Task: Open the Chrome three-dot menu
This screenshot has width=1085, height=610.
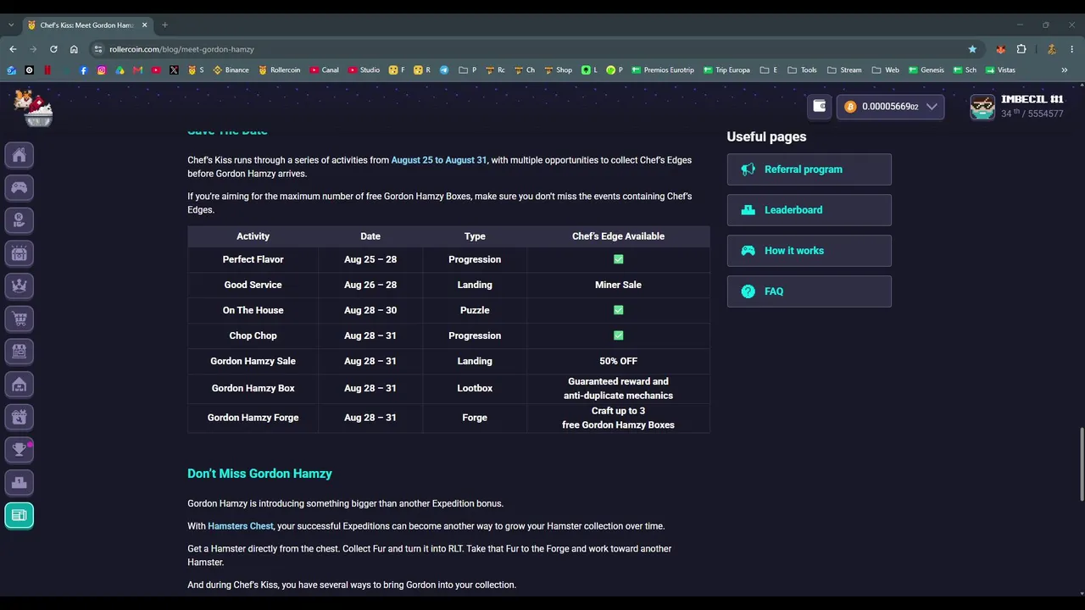Action: [x=1072, y=49]
